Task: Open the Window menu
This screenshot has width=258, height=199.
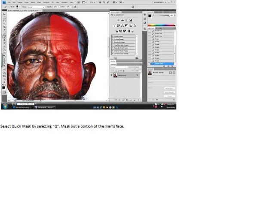Action: click(64, 3)
